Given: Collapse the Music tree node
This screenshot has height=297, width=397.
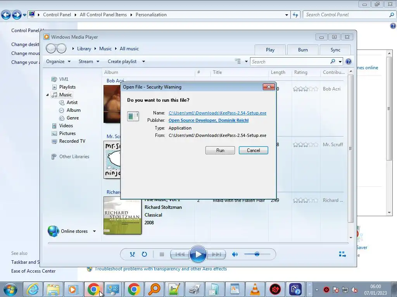Looking at the screenshot, I should click(47, 95).
